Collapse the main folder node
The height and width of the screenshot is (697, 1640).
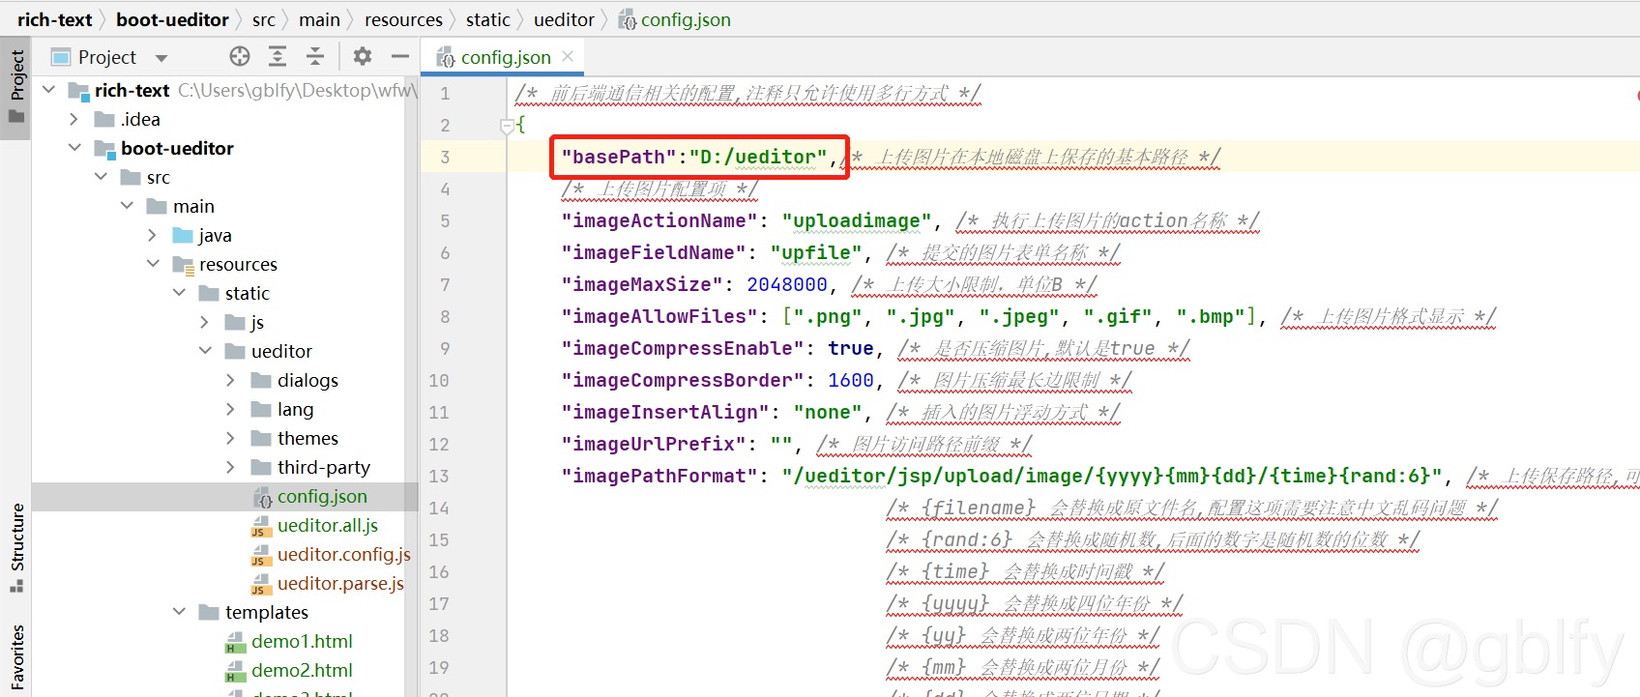click(127, 206)
